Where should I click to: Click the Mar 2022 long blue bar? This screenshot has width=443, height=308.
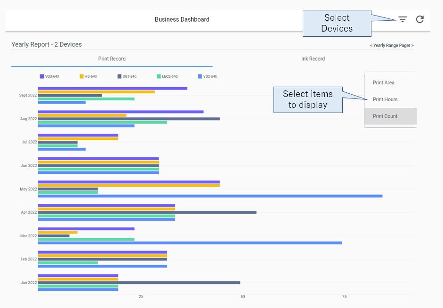[x=190, y=243]
